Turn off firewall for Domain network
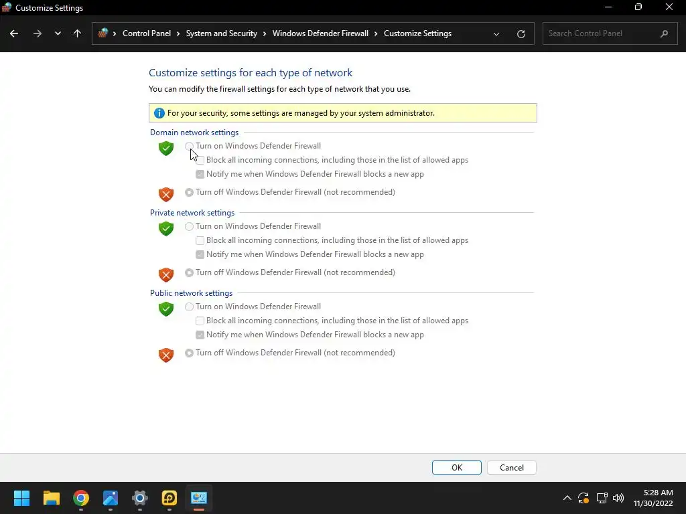Screen dimensions: 686x514 189,192
